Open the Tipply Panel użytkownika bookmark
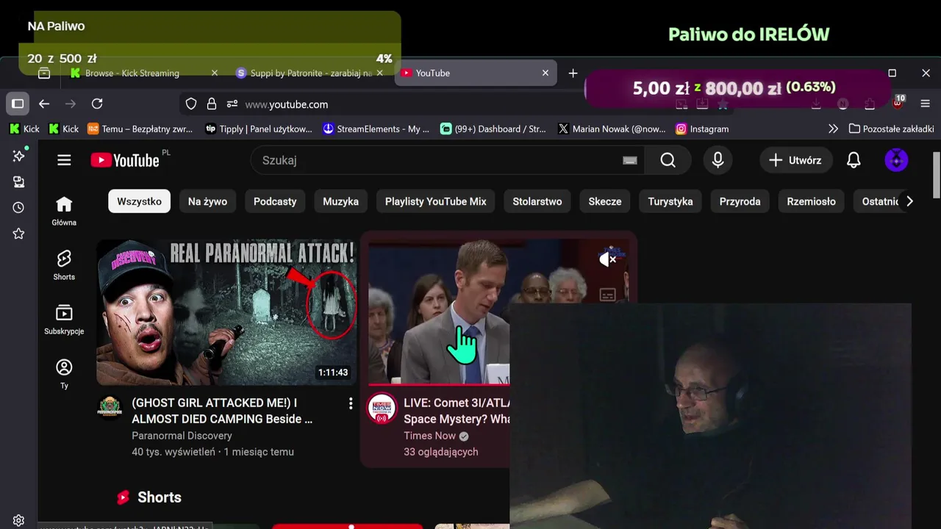Image resolution: width=941 pixels, height=529 pixels. pos(258,129)
